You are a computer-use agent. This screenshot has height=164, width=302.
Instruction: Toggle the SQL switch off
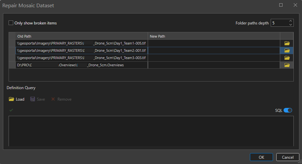(288, 110)
